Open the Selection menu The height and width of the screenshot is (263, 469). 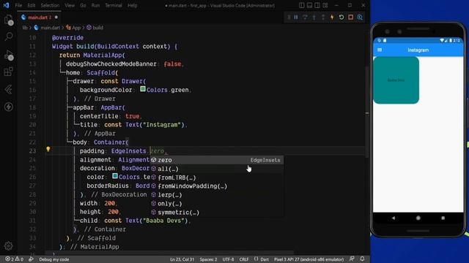pyautogui.click(x=50, y=5)
